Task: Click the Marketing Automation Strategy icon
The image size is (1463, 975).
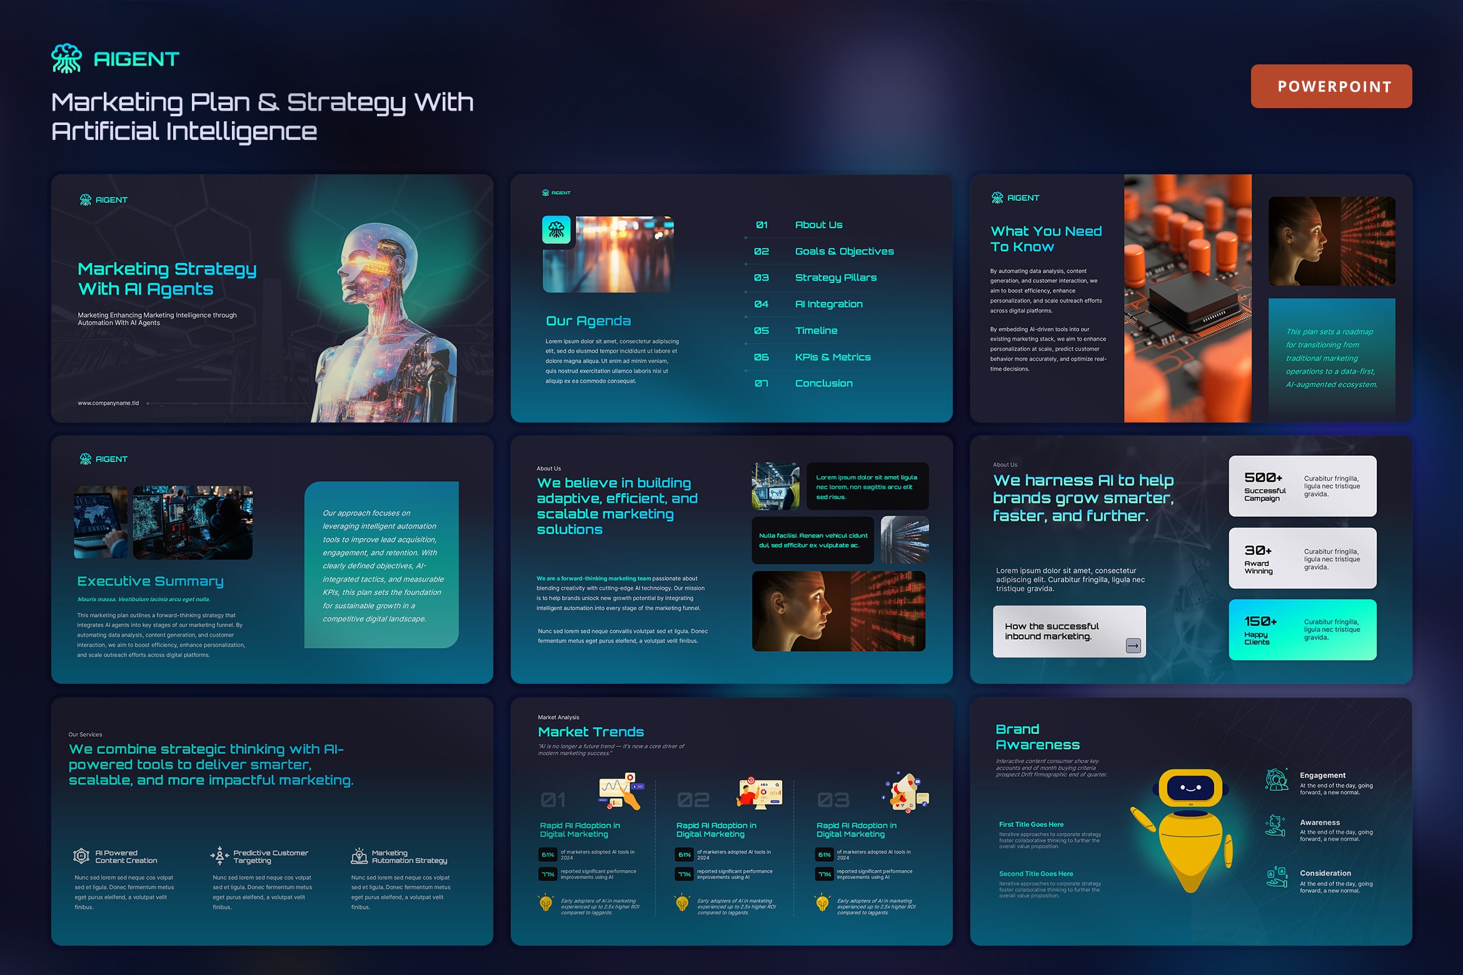Action: click(359, 856)
